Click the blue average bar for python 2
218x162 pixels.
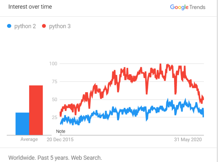pos(22,124)
